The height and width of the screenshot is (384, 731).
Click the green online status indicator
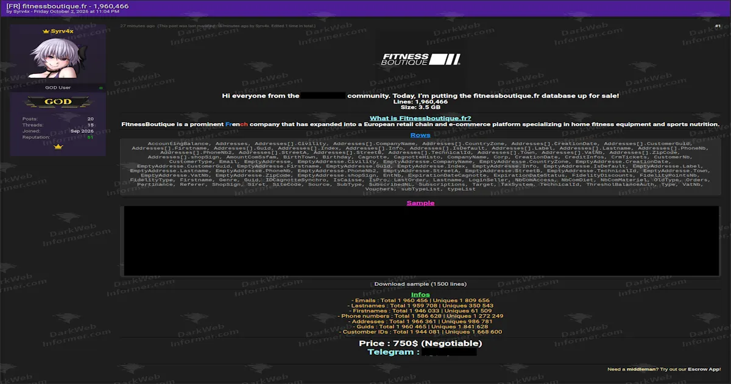click(x=101, y=88)
